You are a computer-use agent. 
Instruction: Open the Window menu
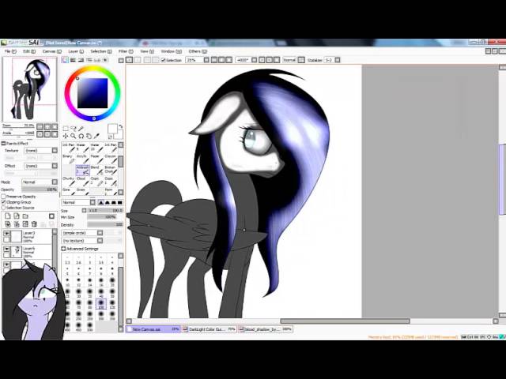click(x=171, y=51)
